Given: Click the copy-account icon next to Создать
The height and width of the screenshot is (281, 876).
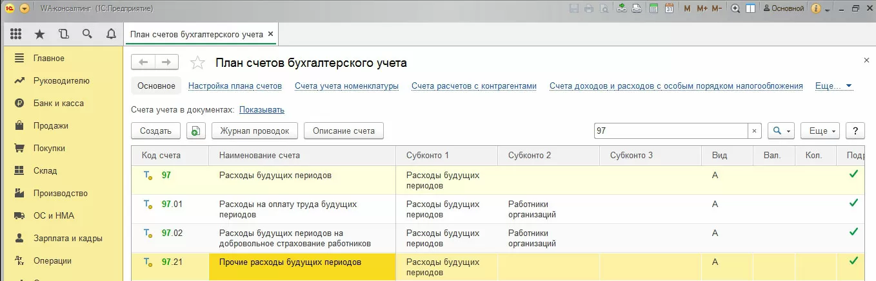Looking at the screenshot, I should coord(195,131).
